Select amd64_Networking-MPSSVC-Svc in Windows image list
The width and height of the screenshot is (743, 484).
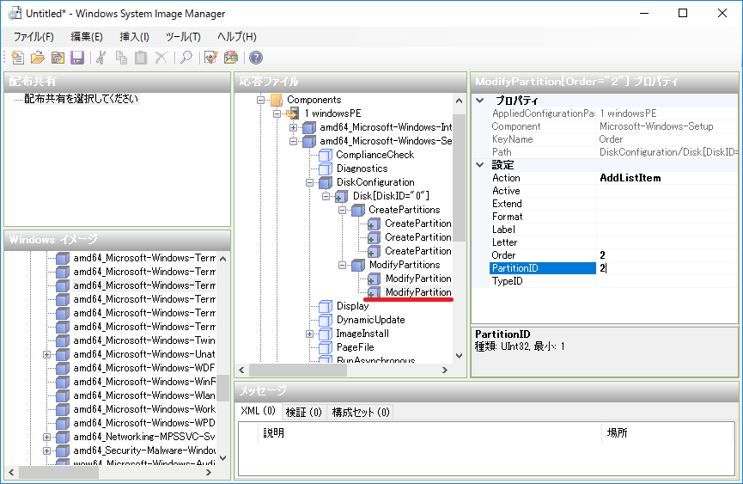point(143,437)
